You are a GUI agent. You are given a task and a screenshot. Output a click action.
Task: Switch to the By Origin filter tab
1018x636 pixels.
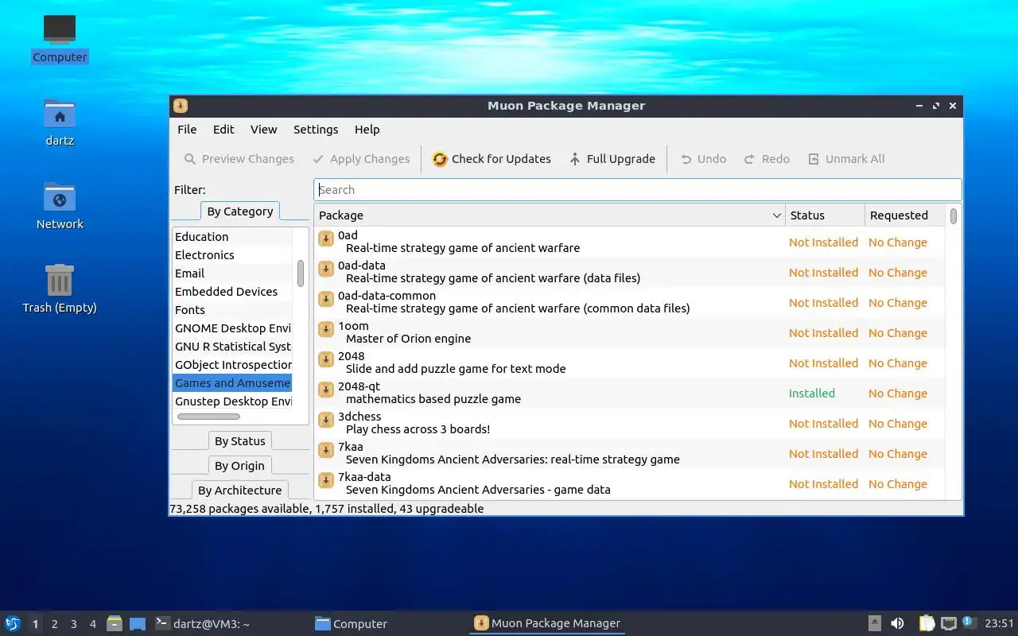pyautogui.click(x=239, y=466)
